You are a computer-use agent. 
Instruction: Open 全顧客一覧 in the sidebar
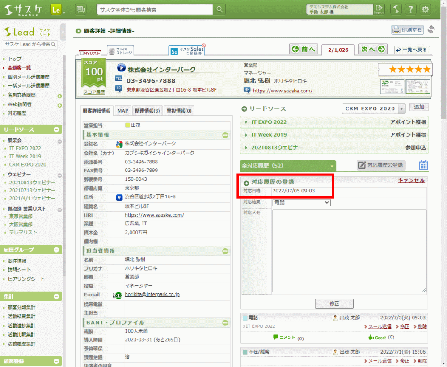[19, 68]
